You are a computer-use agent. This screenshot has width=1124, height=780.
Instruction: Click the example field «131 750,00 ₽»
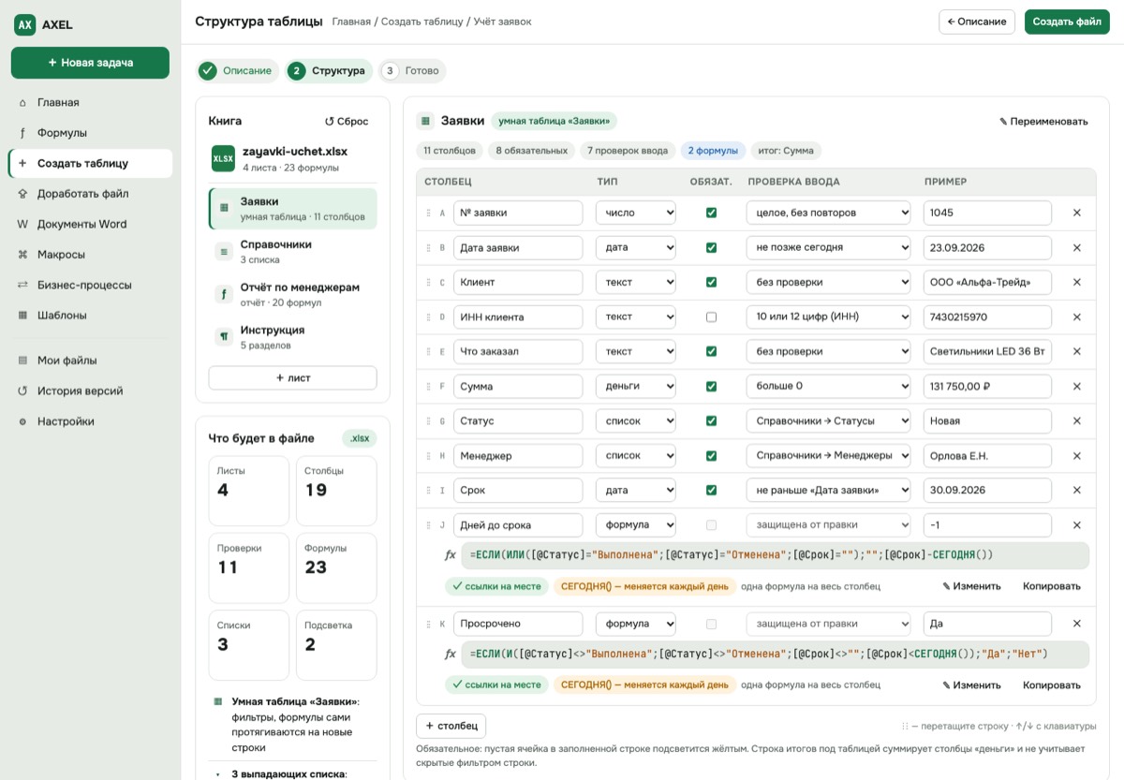tap(987, 386)
